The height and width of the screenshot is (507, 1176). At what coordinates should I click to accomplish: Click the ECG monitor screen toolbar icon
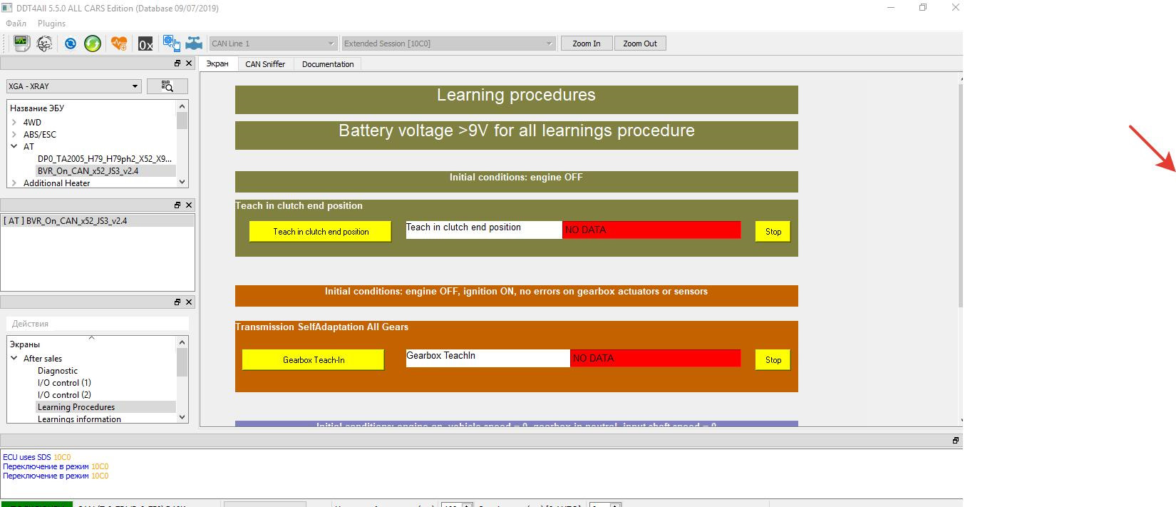click(x=21, y=43)
